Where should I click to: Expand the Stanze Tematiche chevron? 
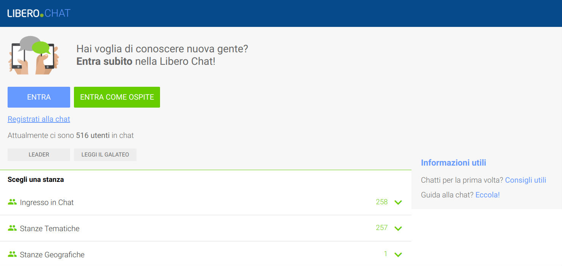[x=398, y=228]
